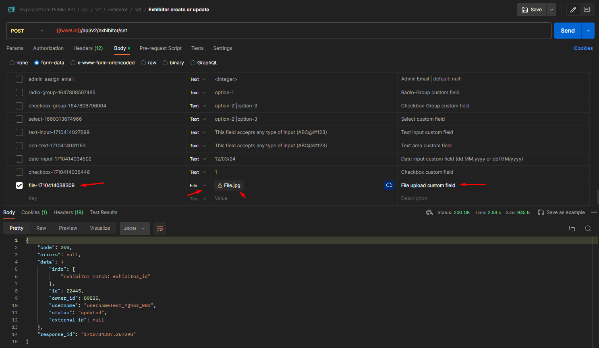The height and width of the screenshot is (348, 599).
Task: Copy response body with copy icon
Action: 572,229
